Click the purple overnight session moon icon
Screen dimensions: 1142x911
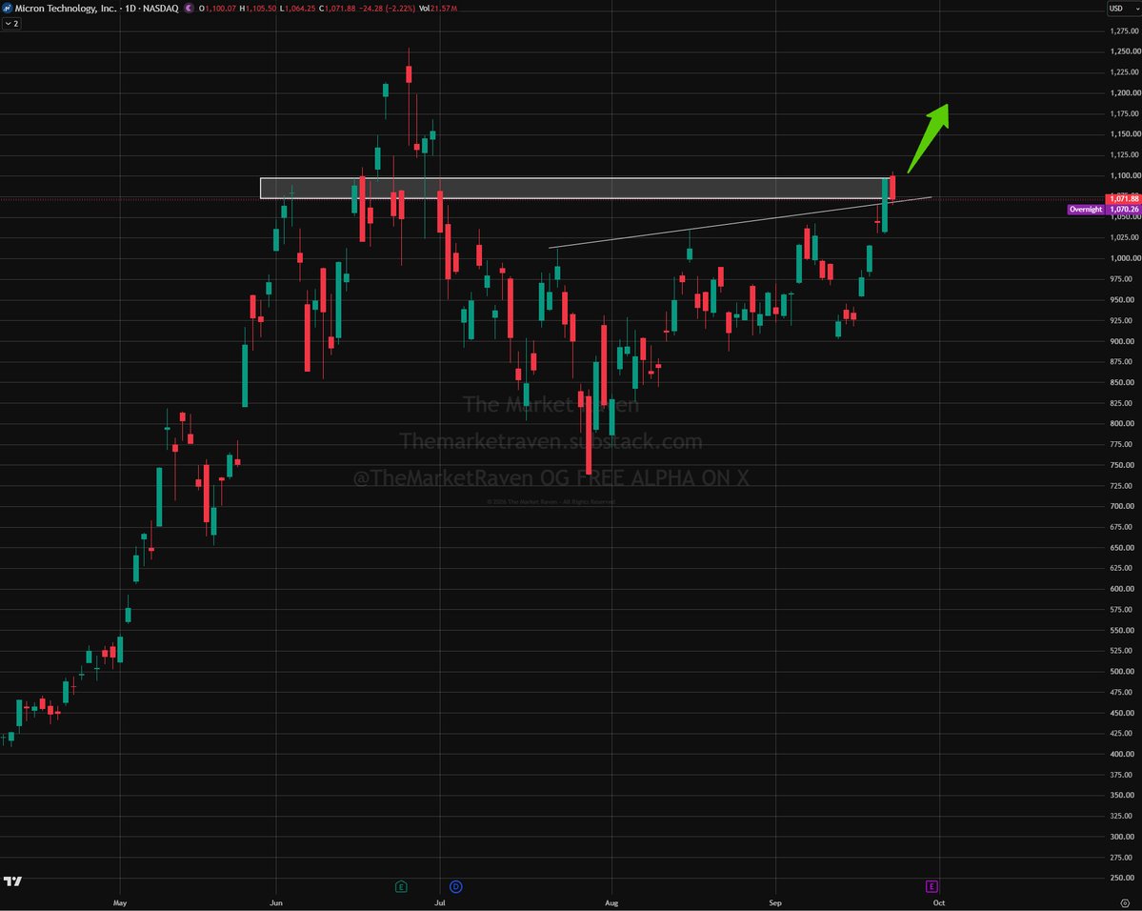pos(190,8)
